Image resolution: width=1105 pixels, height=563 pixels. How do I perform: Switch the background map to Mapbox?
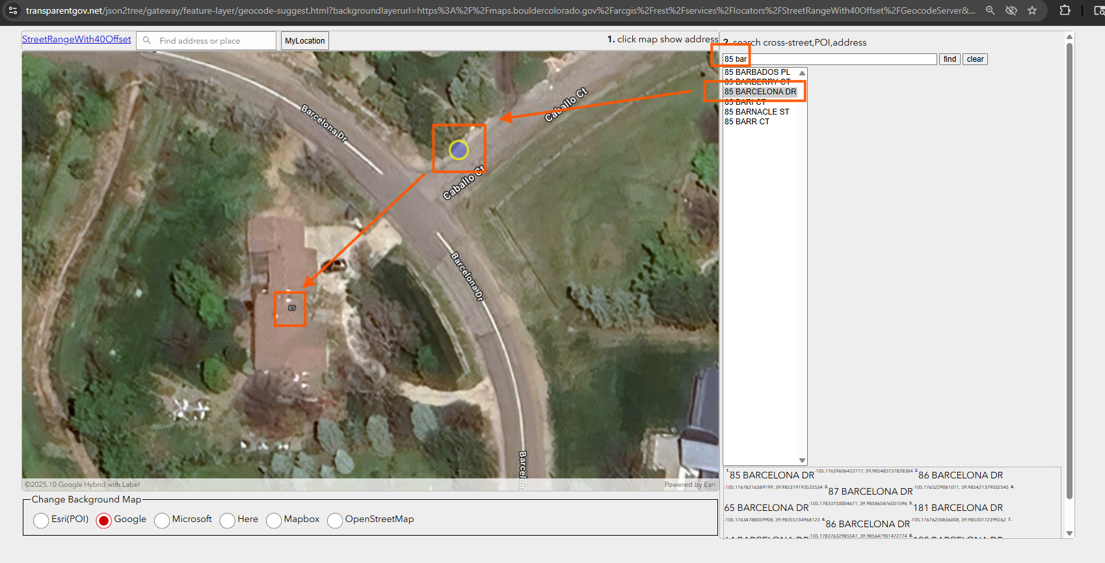(274, 520)
